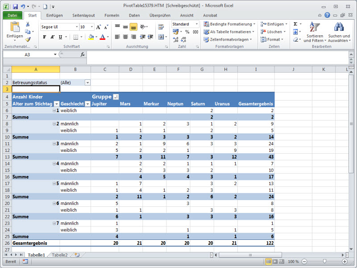Click zoom in plus button

click(x=345, y=261)
